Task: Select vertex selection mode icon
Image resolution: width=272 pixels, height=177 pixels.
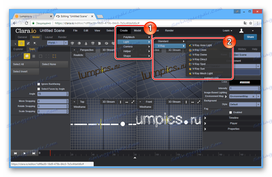Action: (47, 56)
